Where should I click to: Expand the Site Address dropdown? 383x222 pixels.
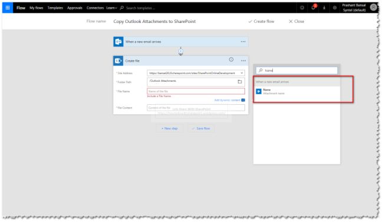(242, 73)
